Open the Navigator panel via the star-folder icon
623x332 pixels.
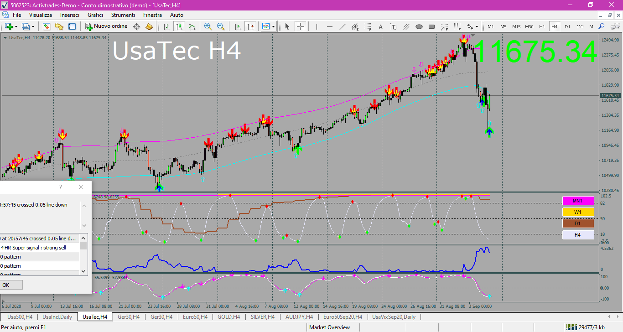[59, 26]
